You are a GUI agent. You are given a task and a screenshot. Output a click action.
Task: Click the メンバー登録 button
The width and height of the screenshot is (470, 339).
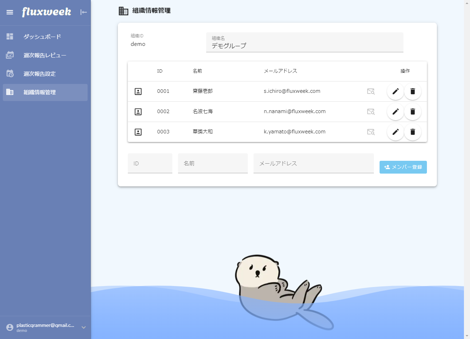click(403, 167)
